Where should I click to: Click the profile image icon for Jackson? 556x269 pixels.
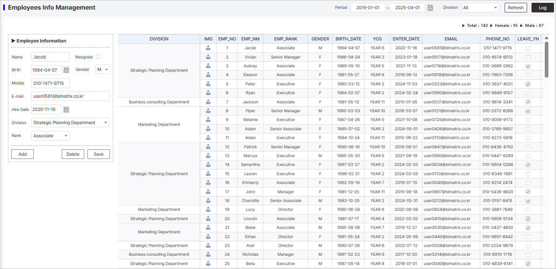pyautogui.click(x=208, y=102)
